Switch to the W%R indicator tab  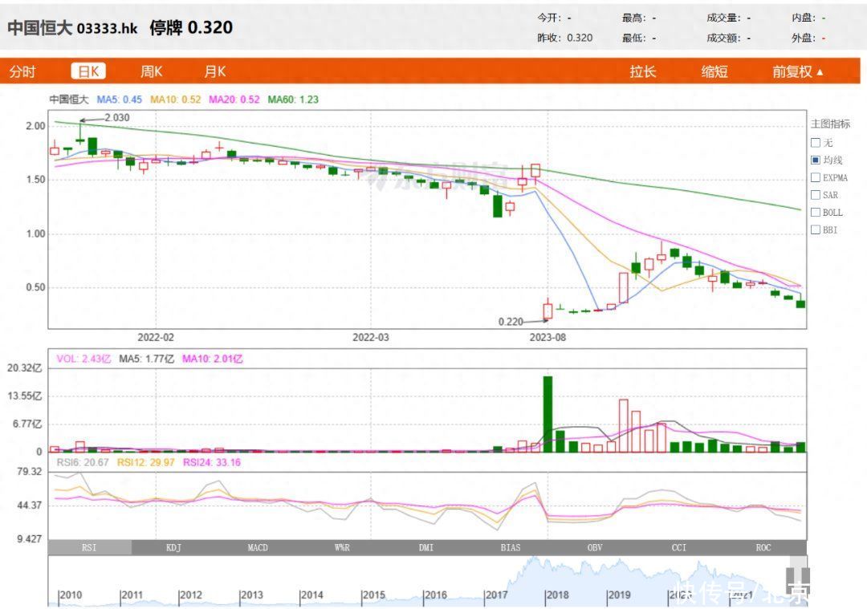pos(342,548)
